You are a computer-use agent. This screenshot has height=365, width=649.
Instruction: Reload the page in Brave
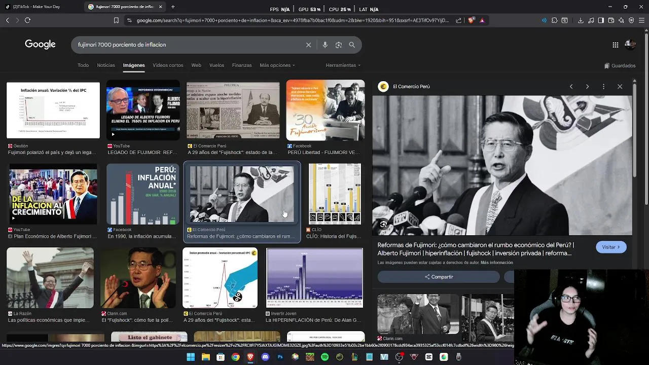(x=27, y=20)
